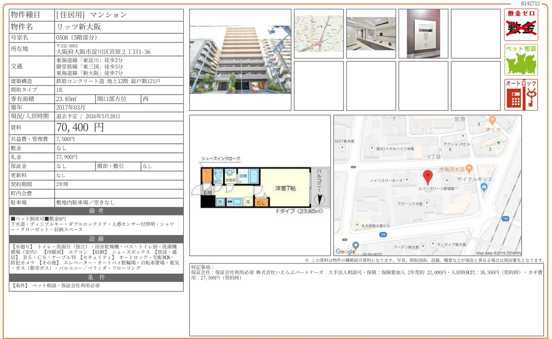The image size is (552, 339).
Task: Open the main building exterior photo
Action: (x=240, y=60)
